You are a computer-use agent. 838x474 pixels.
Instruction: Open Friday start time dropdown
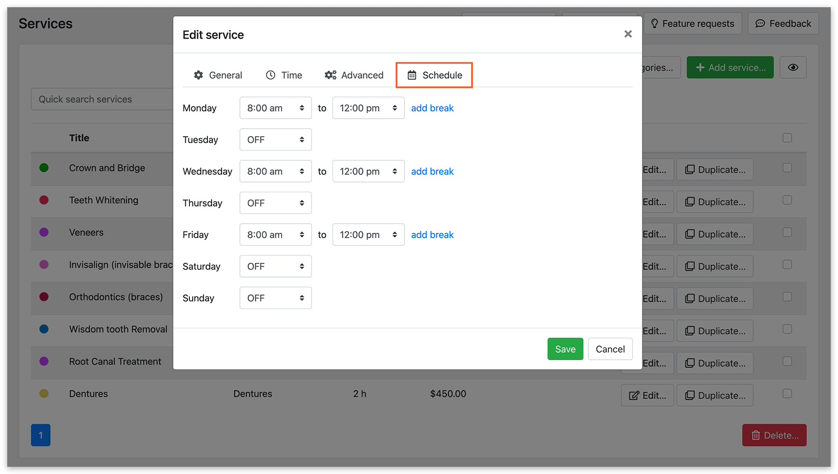(x=275, y=234)
